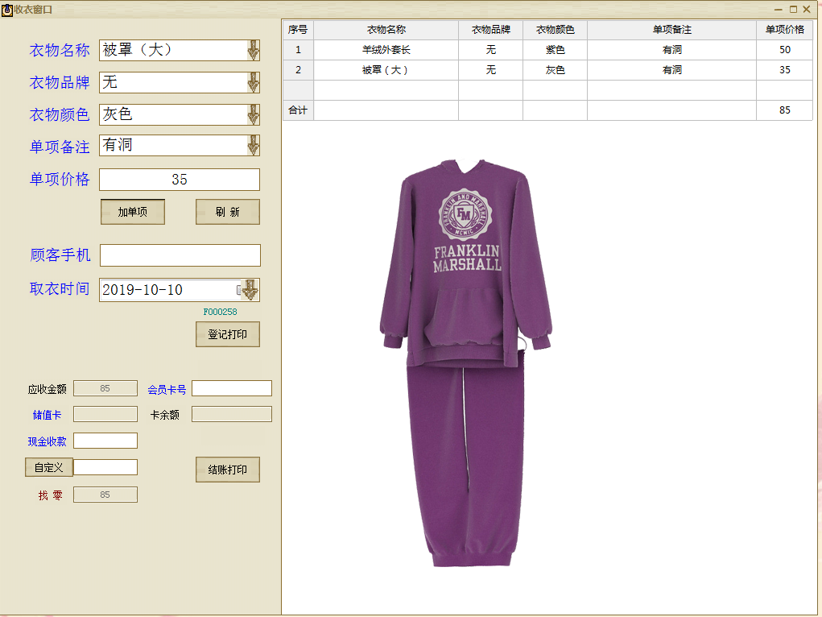The image size is (822, 617).
Task: Open the 取衣时间 date picker arrow
Action: (250, 290)
